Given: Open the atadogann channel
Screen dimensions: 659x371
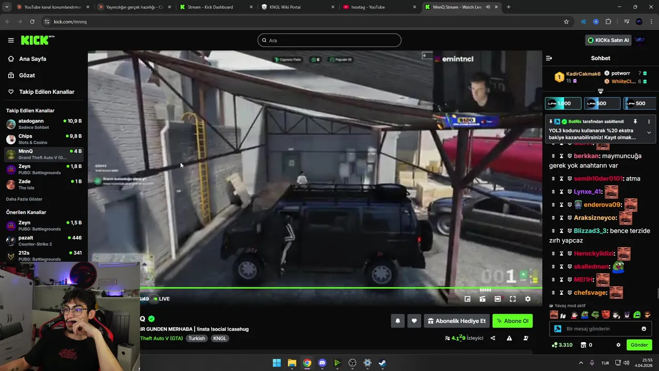Looking at the screenshot, I should click(44, 124).
